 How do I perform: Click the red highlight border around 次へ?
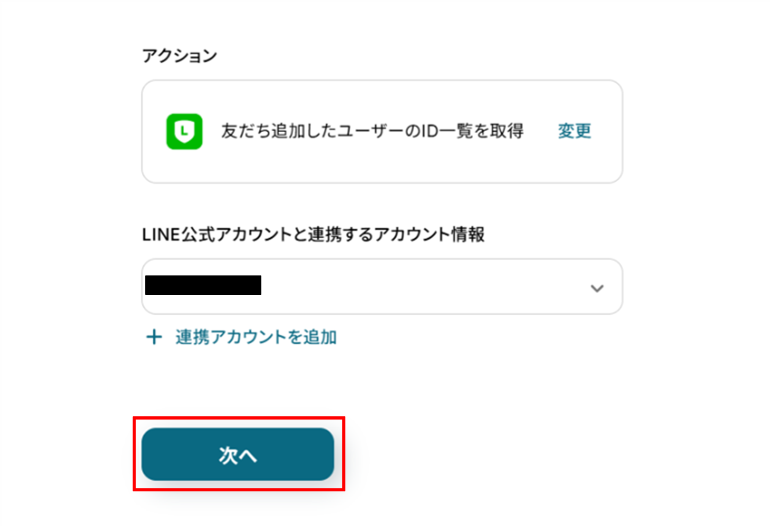239,418
